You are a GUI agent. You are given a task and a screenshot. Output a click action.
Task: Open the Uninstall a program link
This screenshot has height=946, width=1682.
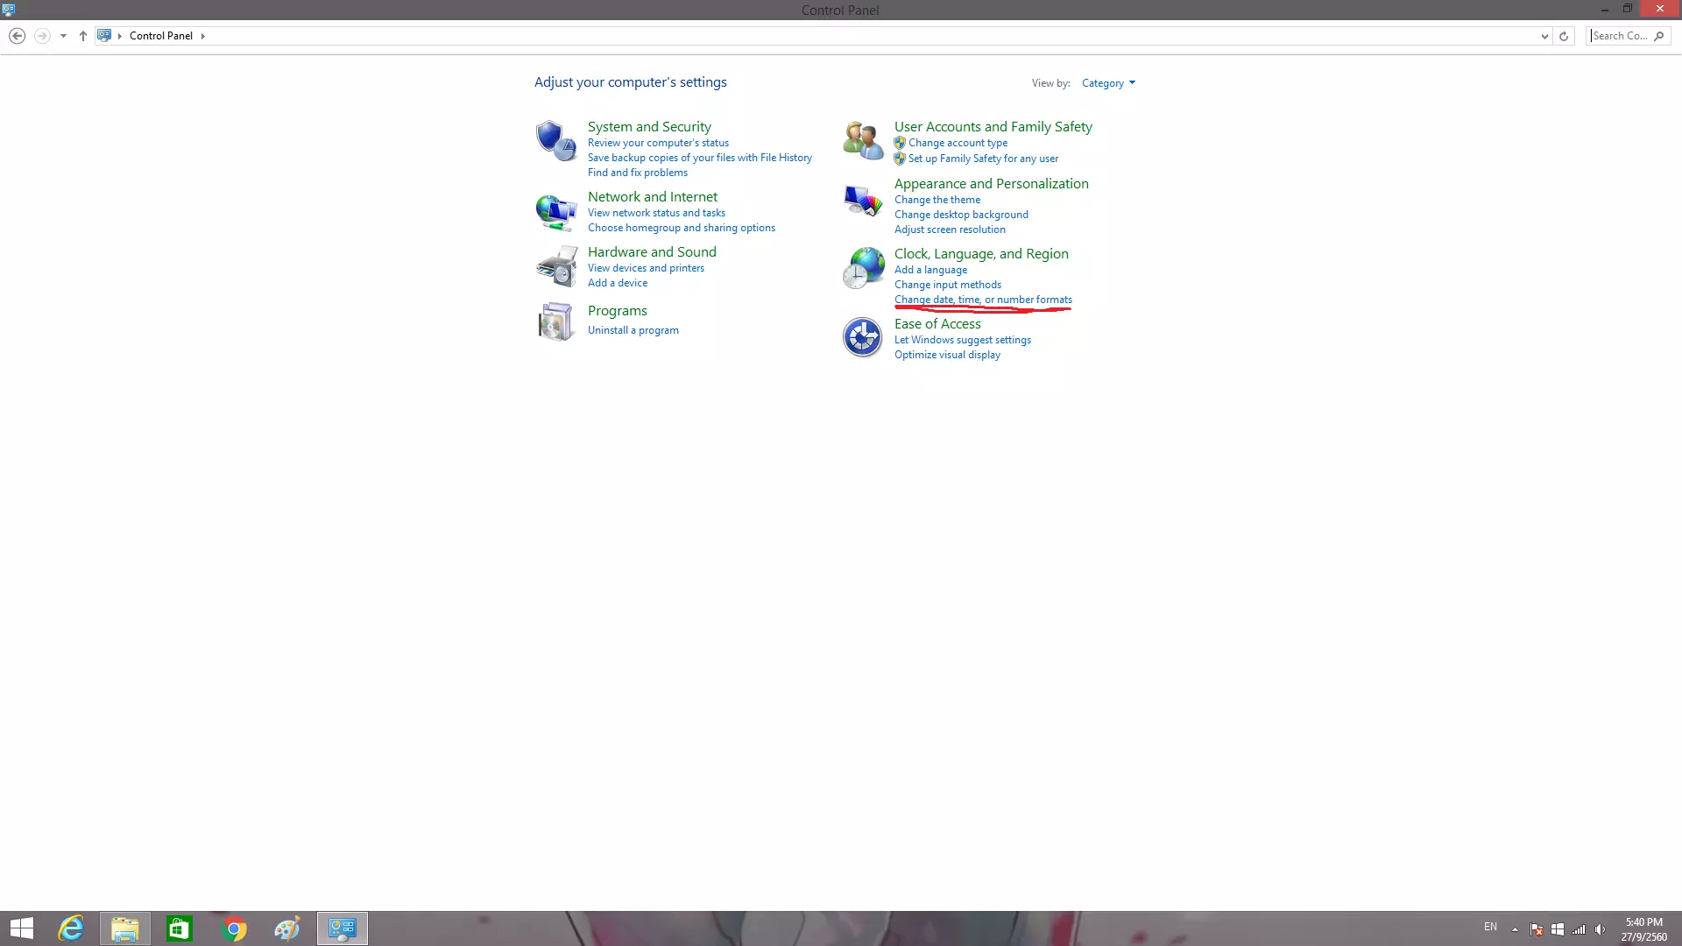click(x=633, y=330)
